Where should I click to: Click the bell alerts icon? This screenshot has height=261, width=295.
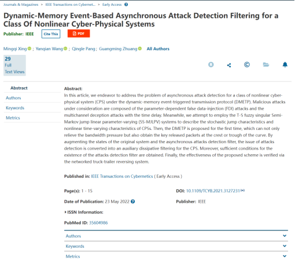pyautogui.click(x=285, y=65)
